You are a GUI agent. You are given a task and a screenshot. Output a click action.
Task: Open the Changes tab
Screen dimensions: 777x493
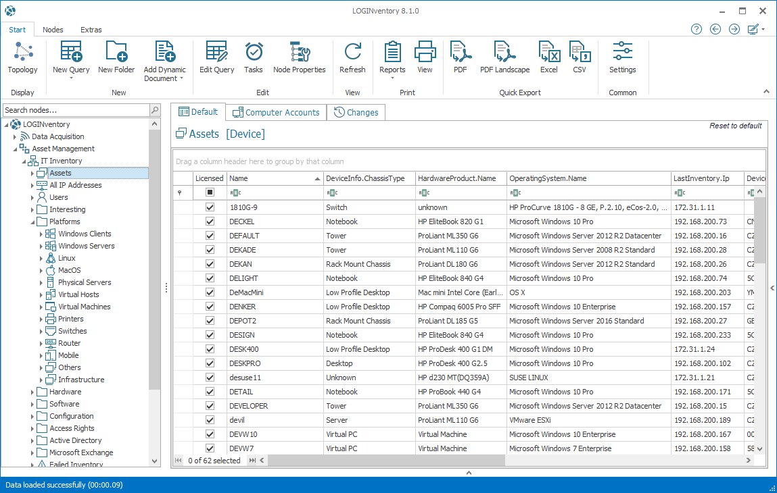click(356, 112)
